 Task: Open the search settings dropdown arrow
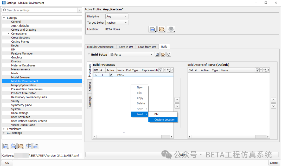(80, 10)
